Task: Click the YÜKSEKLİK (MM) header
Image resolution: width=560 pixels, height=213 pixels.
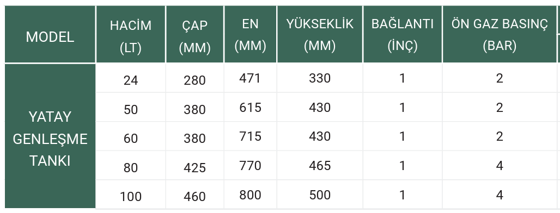Action: click(320, 35)
